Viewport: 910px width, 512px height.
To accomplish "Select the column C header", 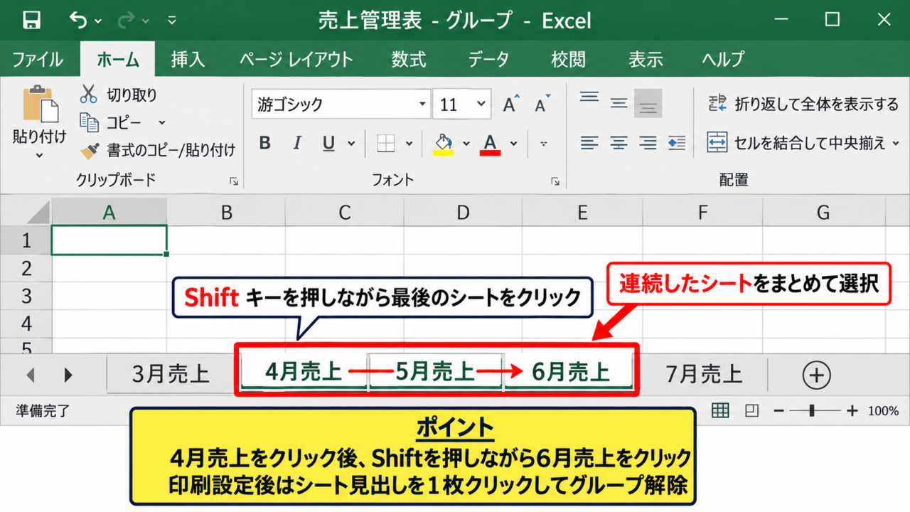I will [x=345, y=212].
